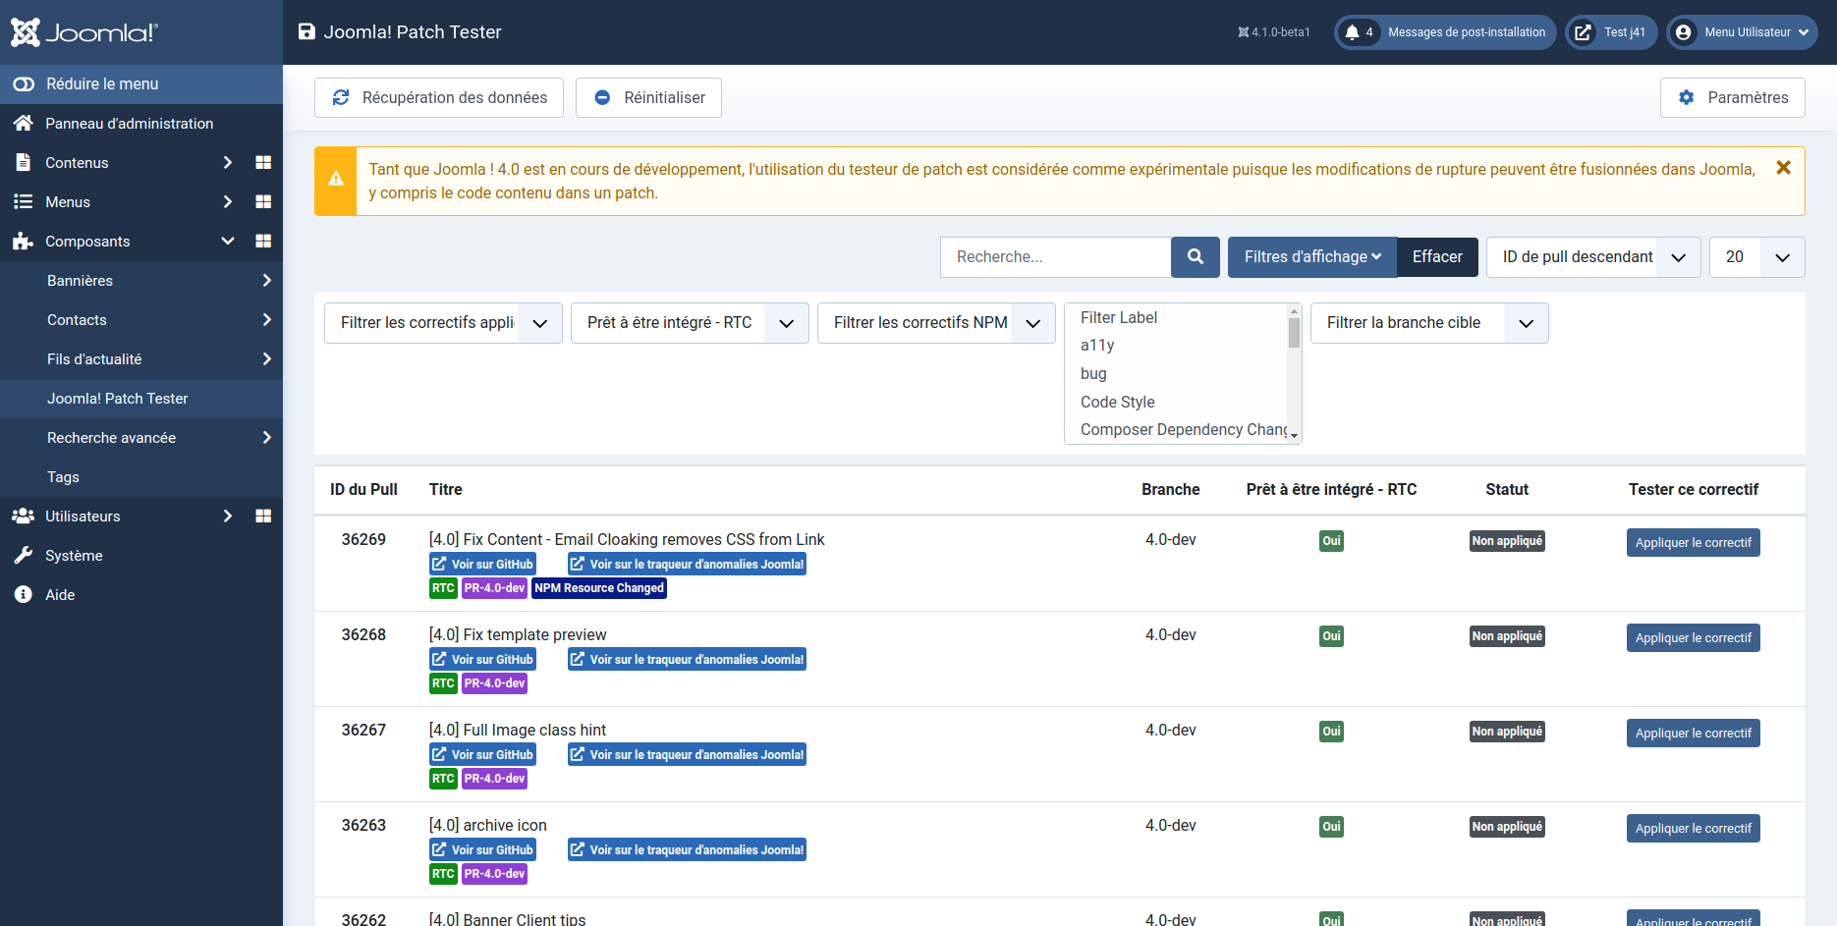
Task: Apply correctif for pull 36263
Action: [x=1694, y=829]
